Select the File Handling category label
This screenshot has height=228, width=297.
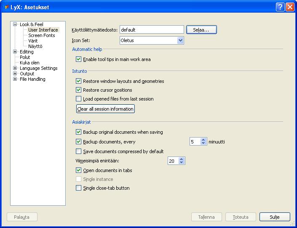[x=32, y=79]
